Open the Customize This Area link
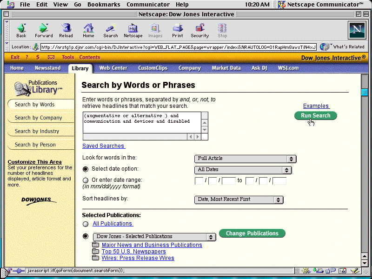This screenshot has width=372, height=279. coord(34,162)
